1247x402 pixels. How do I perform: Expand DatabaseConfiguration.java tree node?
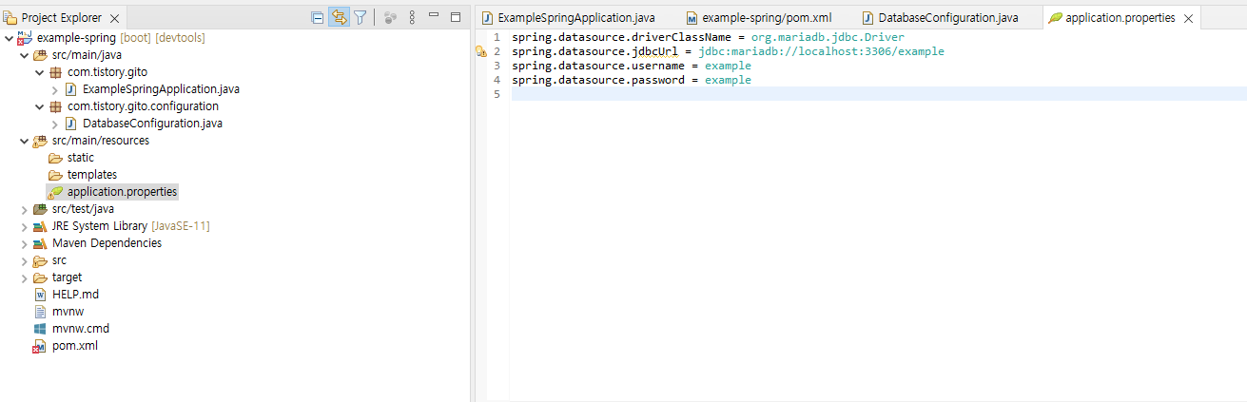point(54,124)
